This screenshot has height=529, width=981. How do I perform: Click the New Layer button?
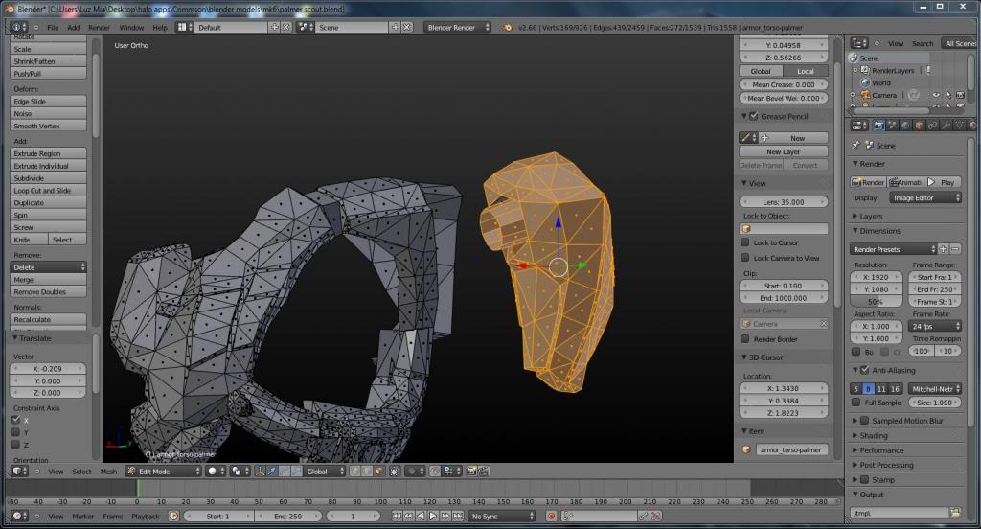[x=783, y=151]
